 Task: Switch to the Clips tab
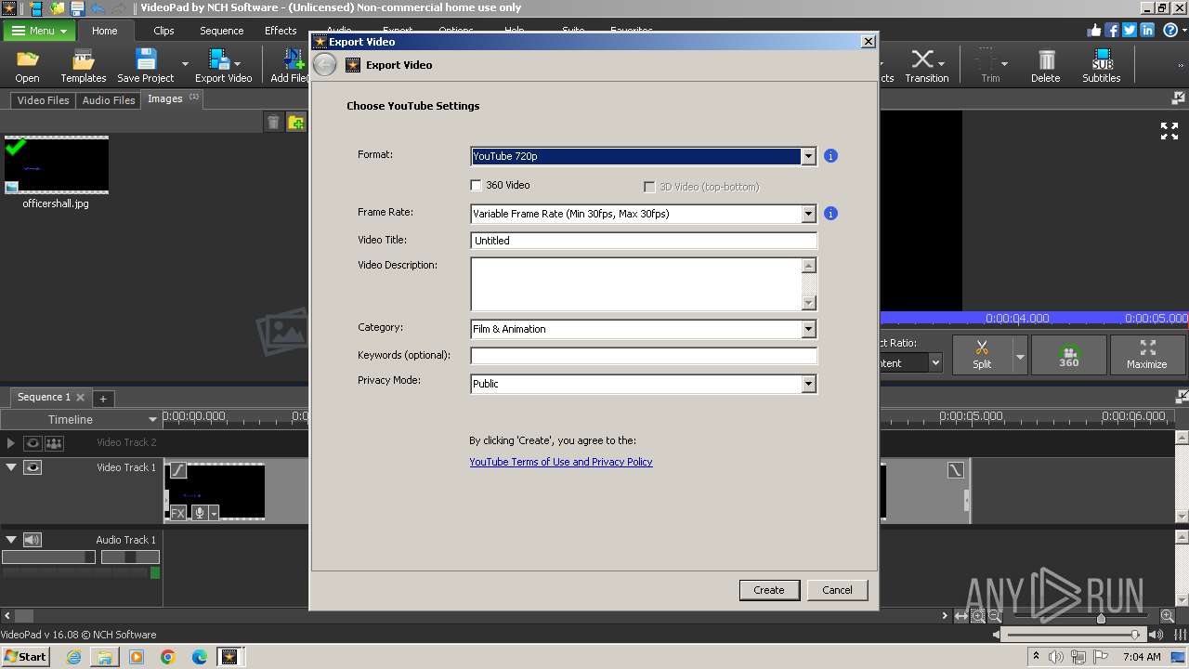tap(163, 31)
